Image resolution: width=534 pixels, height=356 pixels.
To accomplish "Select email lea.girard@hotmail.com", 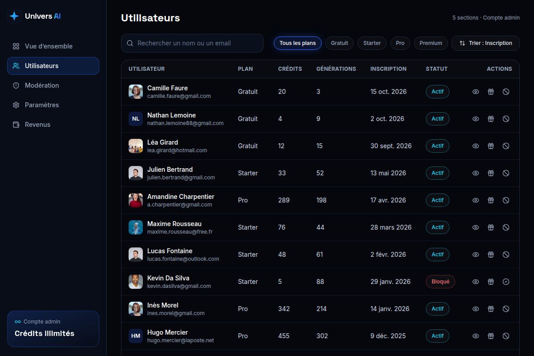I will [x=177, y=150].
